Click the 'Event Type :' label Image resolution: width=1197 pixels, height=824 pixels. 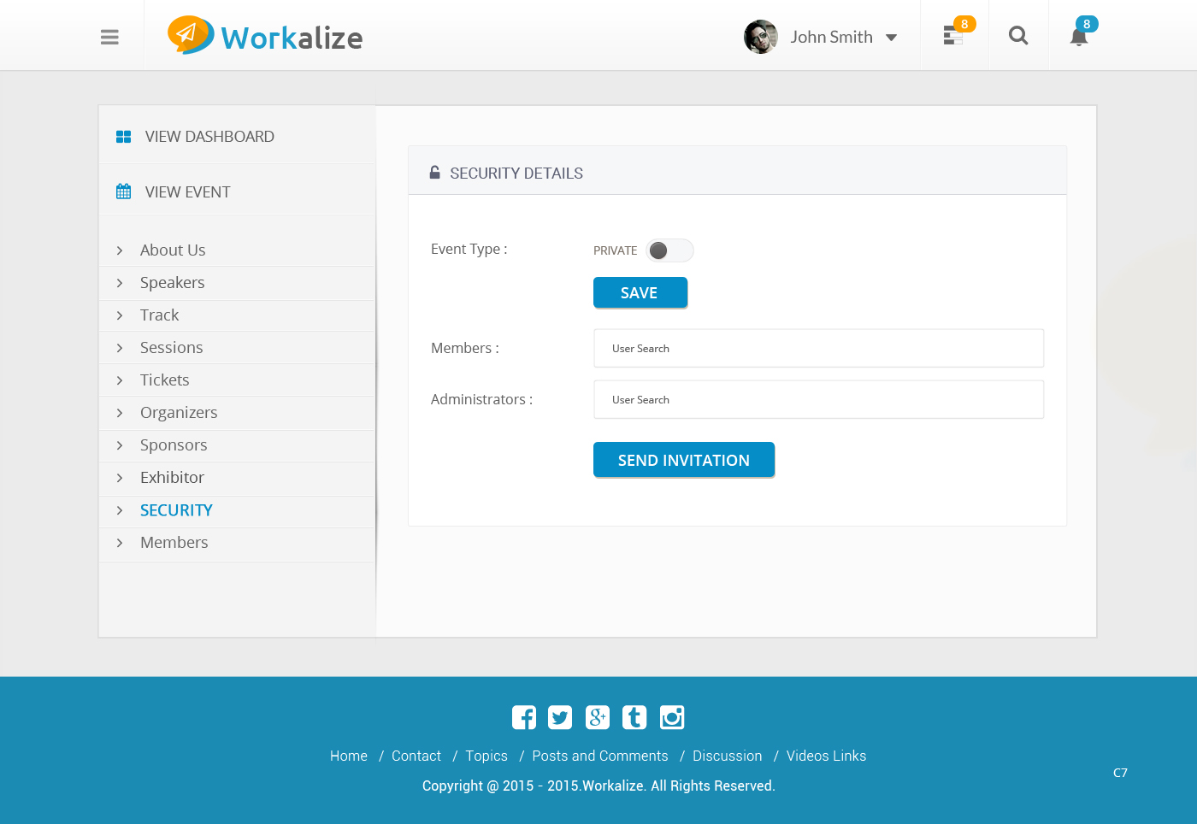tap(469, 249)
